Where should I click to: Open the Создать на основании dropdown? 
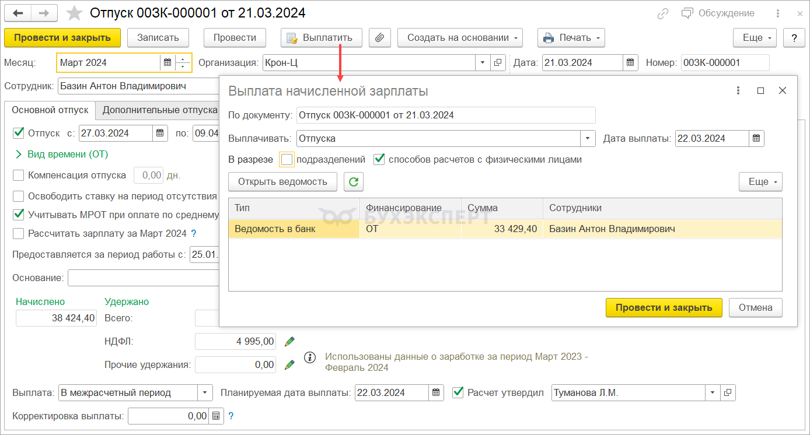459,38
